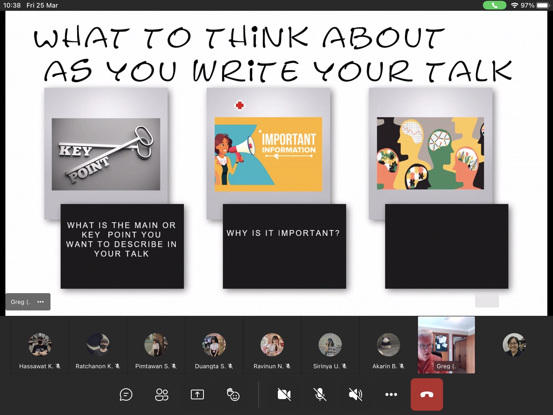This screenshot has height=415, width=553.
Task: Tap the 'WHY IS IT IMPORTANT?' text box
Action: [x=284, y=246]
